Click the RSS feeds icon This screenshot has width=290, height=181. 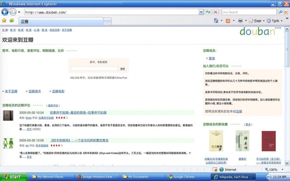tap(228, 20)
